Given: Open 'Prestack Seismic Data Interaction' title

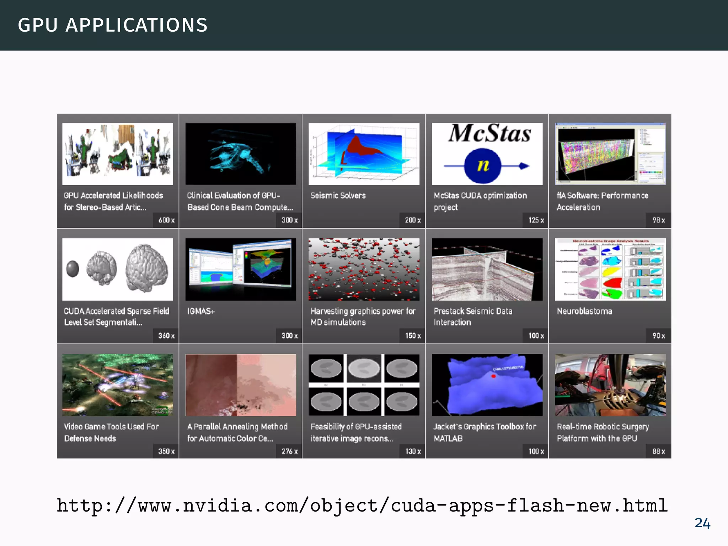Looking at the screenshot, I should (473, 317).
